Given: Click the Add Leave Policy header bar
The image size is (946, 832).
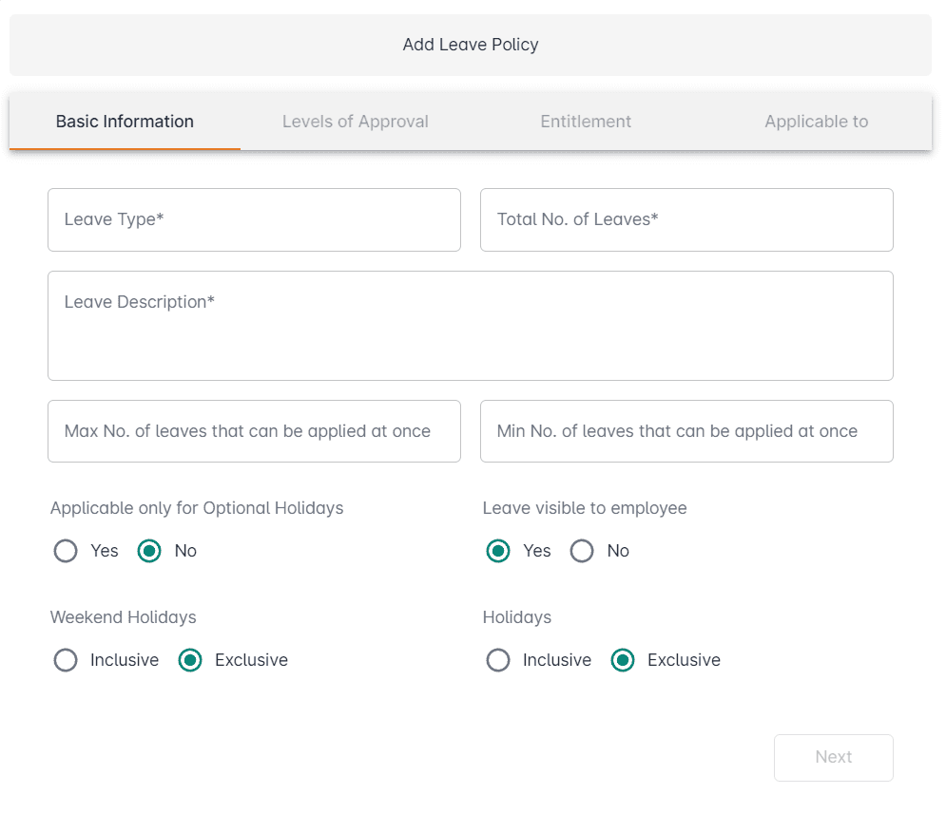Looking at the screenshot, I should tap(471, 45).
